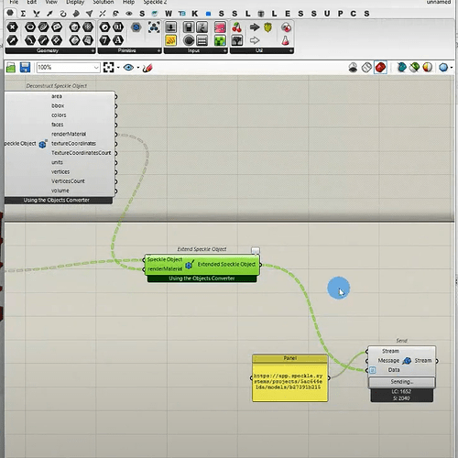The height and width of the screenshot is (458, 458).
Task: Pick the round control knob input icon
Action: click(189, 40)
